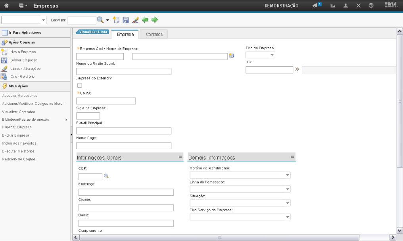Click the Duplicar Empresa link
Viewport: 403px width, 241px height.
click(17, 127)
